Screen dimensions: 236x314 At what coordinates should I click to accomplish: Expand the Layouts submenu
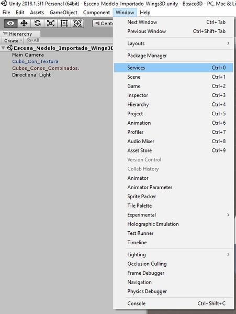coord(173,44)
